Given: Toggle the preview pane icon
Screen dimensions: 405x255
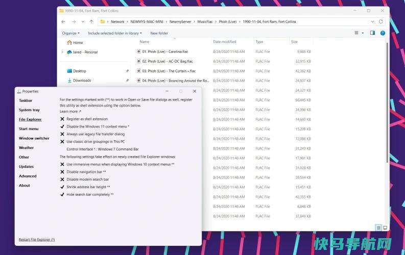Looking at the screenshot, I should 372,33.
